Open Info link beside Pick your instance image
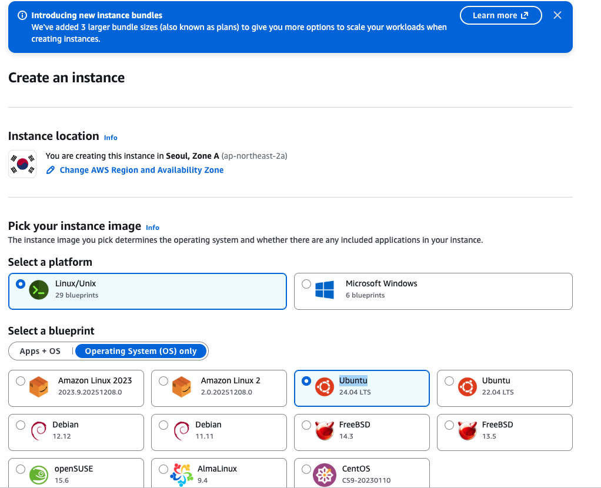The height and width of the screenshot is (488, 601). (x=152, y=228)
